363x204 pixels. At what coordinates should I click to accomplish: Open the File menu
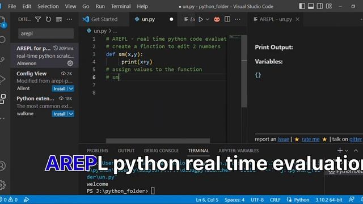(x=12, y=6)
